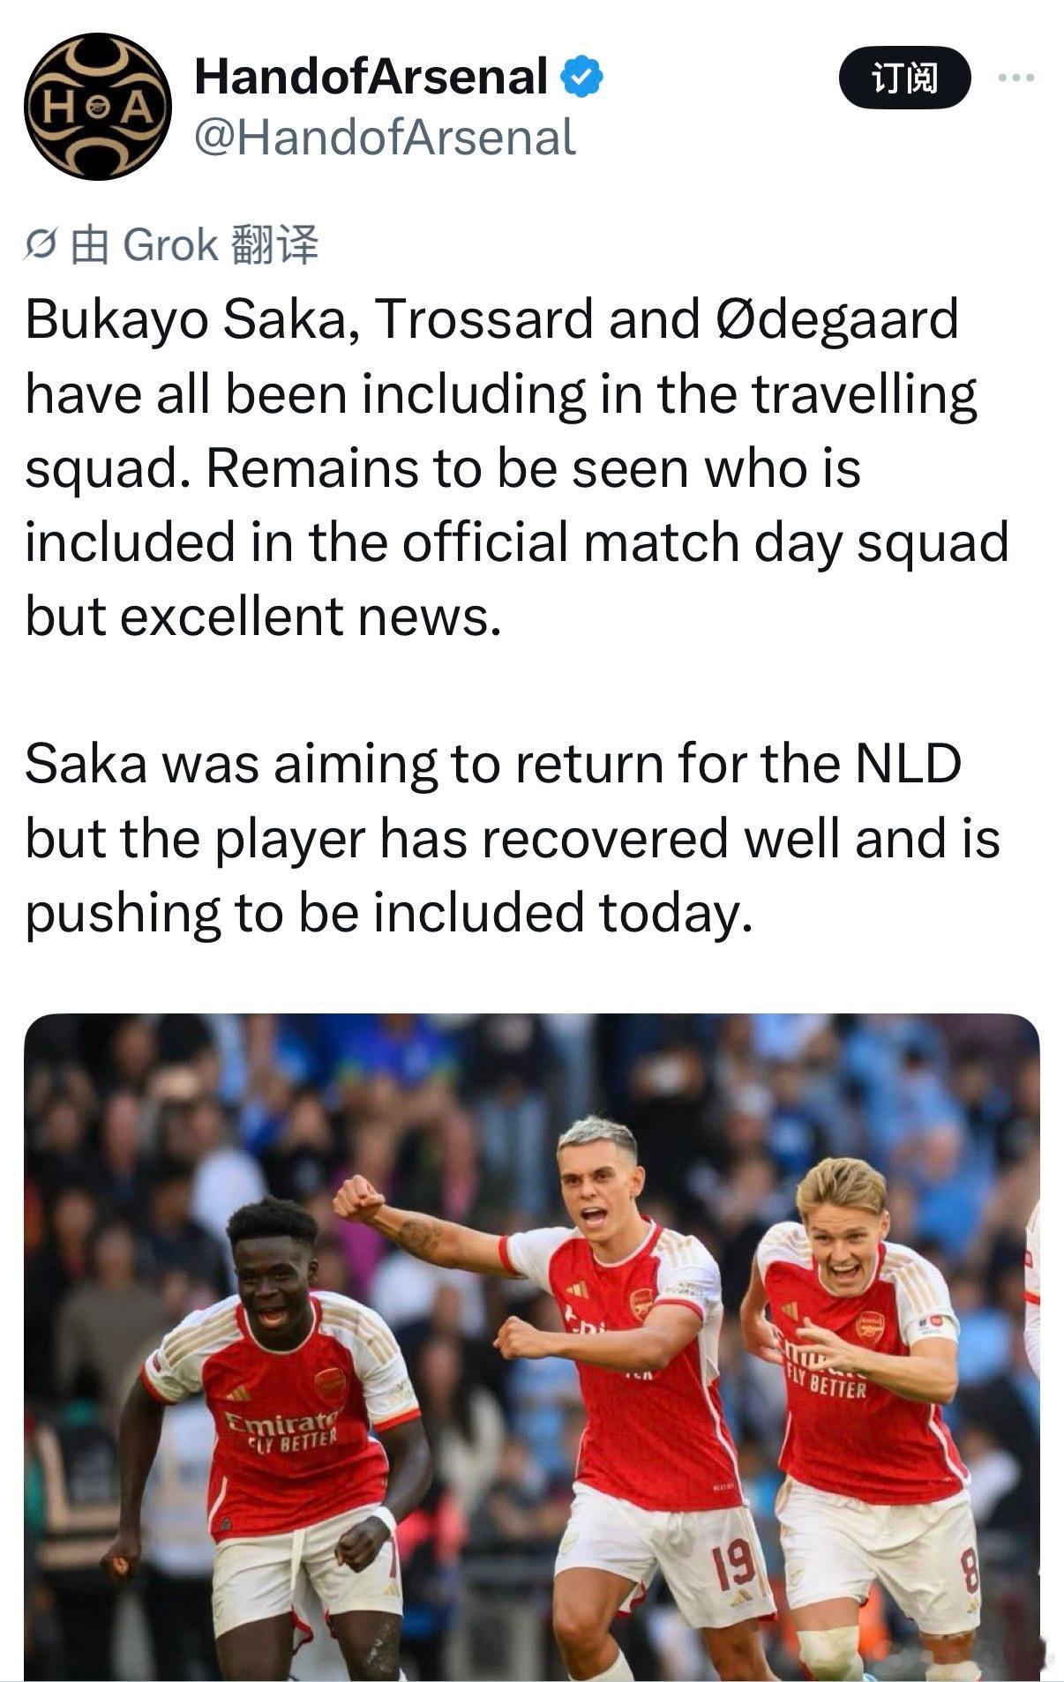Open the HandofArsenal profile avatar
Screen dimensions: 1064x1682
tap(97, 107)
